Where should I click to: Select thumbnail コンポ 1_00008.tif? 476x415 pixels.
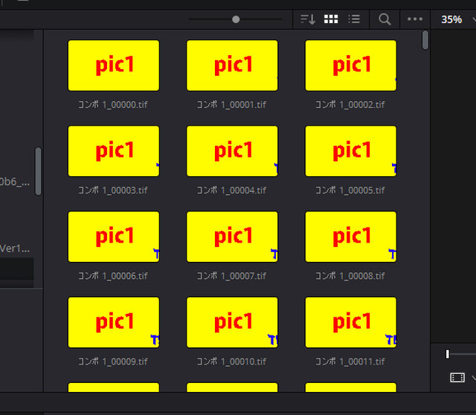(350, 237)
